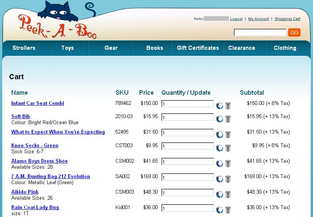Click the orange GO search button
This screenshot has height=217, width=313.
(x=294, y=32)
